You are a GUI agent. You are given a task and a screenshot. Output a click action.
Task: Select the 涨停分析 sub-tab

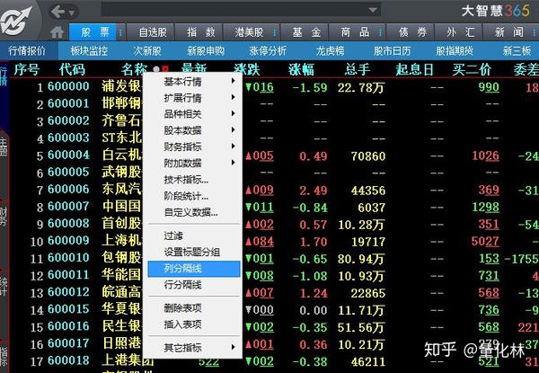tap(268, 51)
